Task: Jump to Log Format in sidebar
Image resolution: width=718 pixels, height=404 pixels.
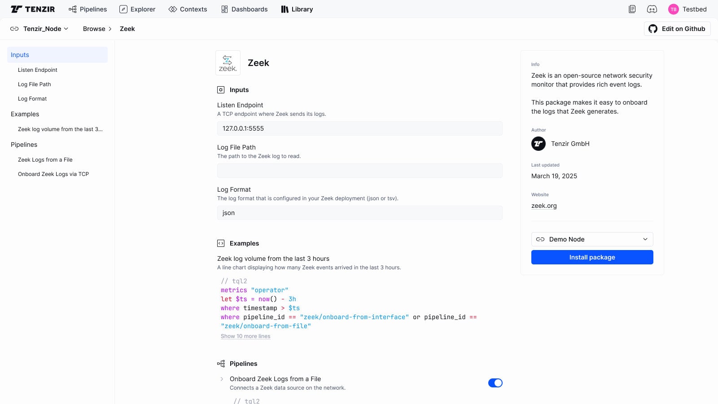Action: tap(32, 99)
